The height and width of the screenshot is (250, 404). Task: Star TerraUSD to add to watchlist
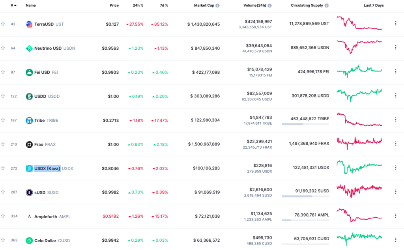[3, 24]
